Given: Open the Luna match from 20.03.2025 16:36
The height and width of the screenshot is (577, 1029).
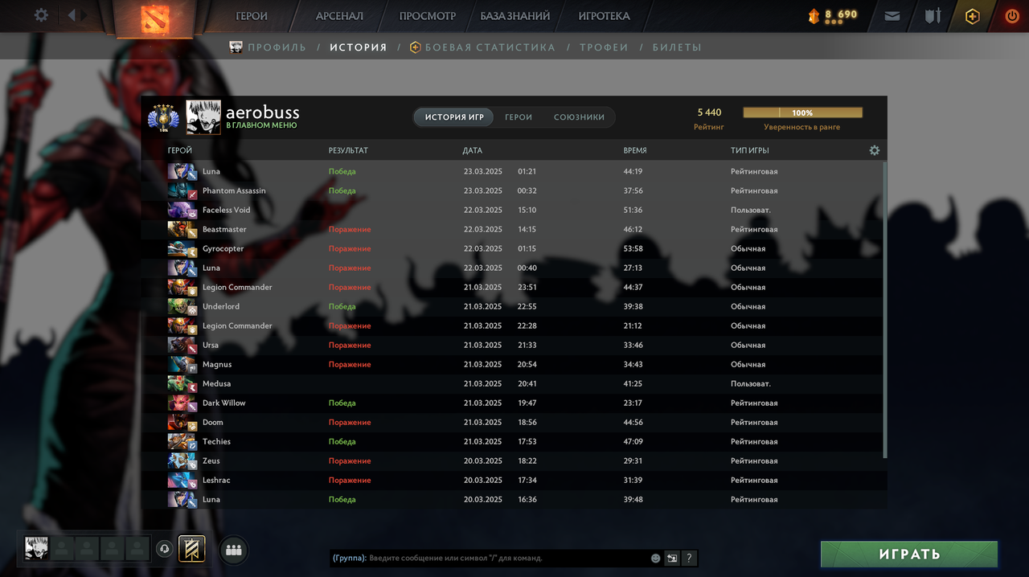Looking at the screenshot, I should coord(514,499).
